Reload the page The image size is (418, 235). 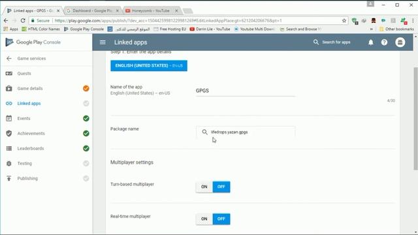pos(23,20)
